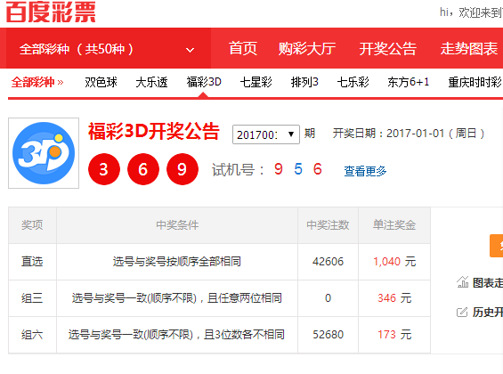This screenshot has height=374, width=503.
Task: Click the 全部彩种 double arrow link
Action: click(x=37, y=82)
